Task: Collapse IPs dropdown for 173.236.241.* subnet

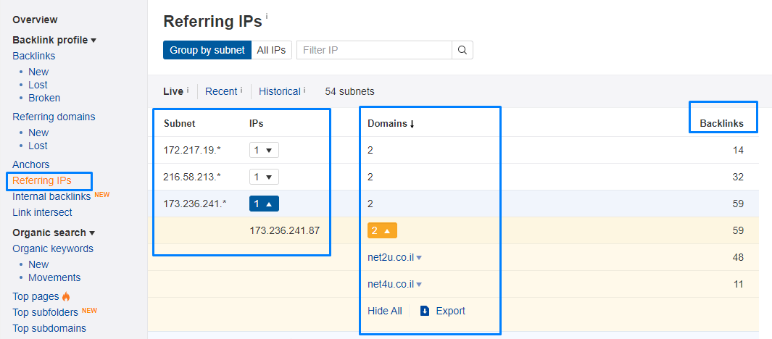Action: pyautogui.click(x=264, y=204)
